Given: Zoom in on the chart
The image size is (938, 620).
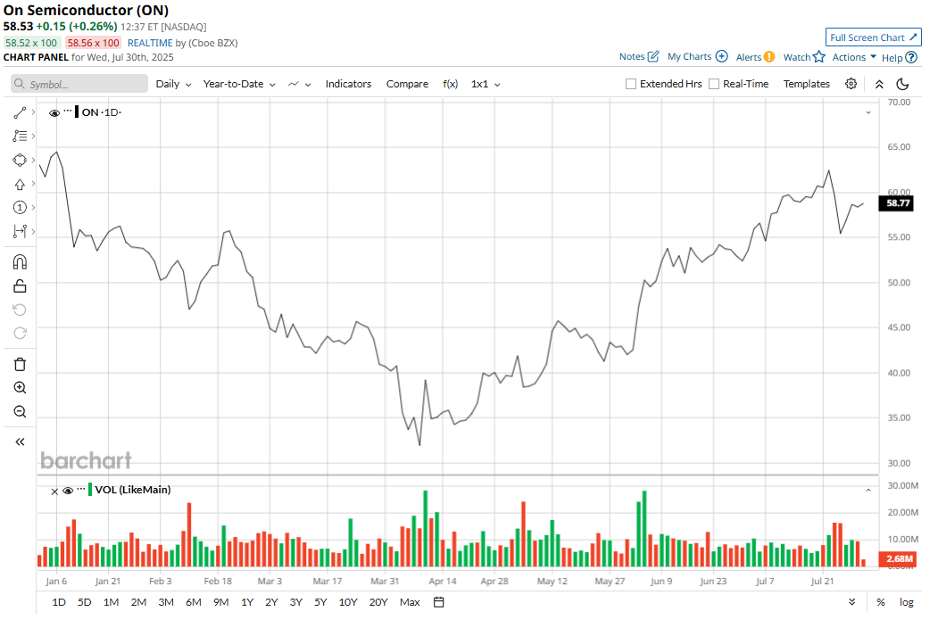Looking at the screenshot, I should (x=20, y=387).
